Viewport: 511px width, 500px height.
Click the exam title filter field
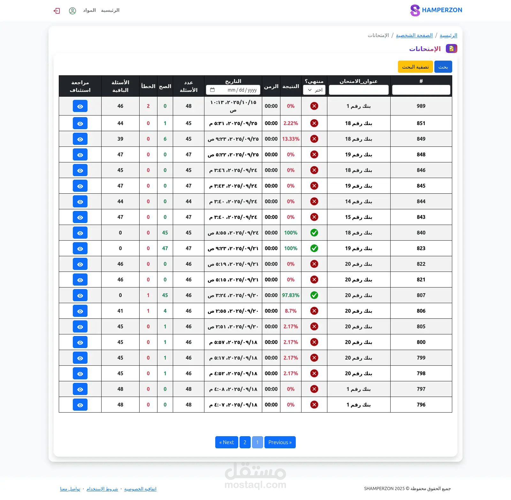click(359, 90)
